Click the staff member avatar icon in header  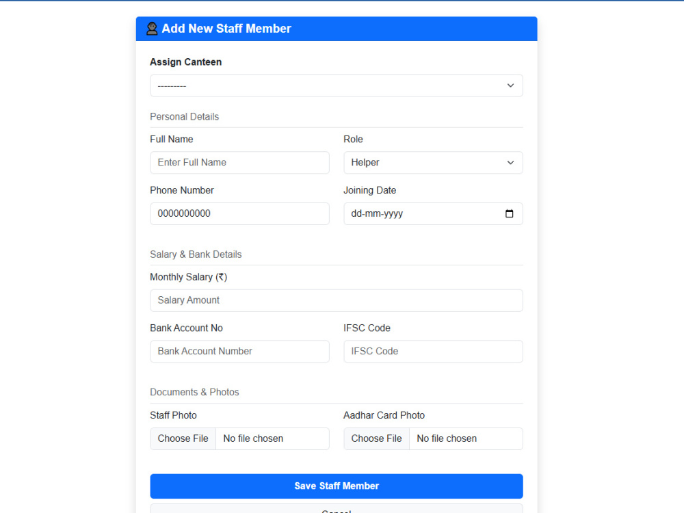(152, 29)
